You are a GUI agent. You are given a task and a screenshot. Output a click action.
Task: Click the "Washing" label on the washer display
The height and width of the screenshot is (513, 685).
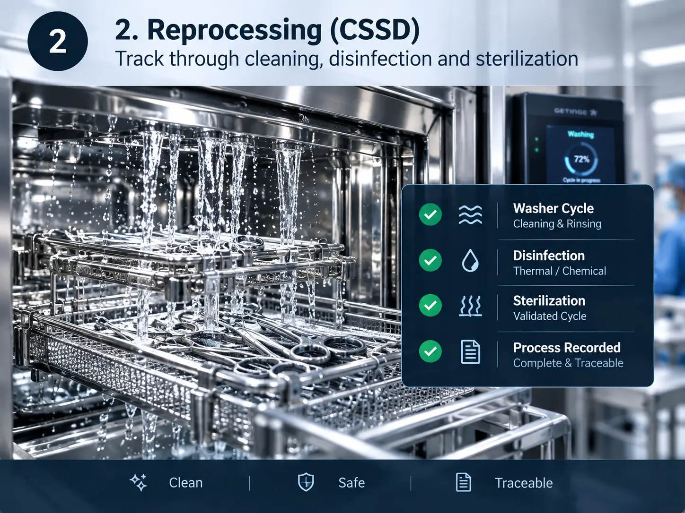(x=581, y=134)
